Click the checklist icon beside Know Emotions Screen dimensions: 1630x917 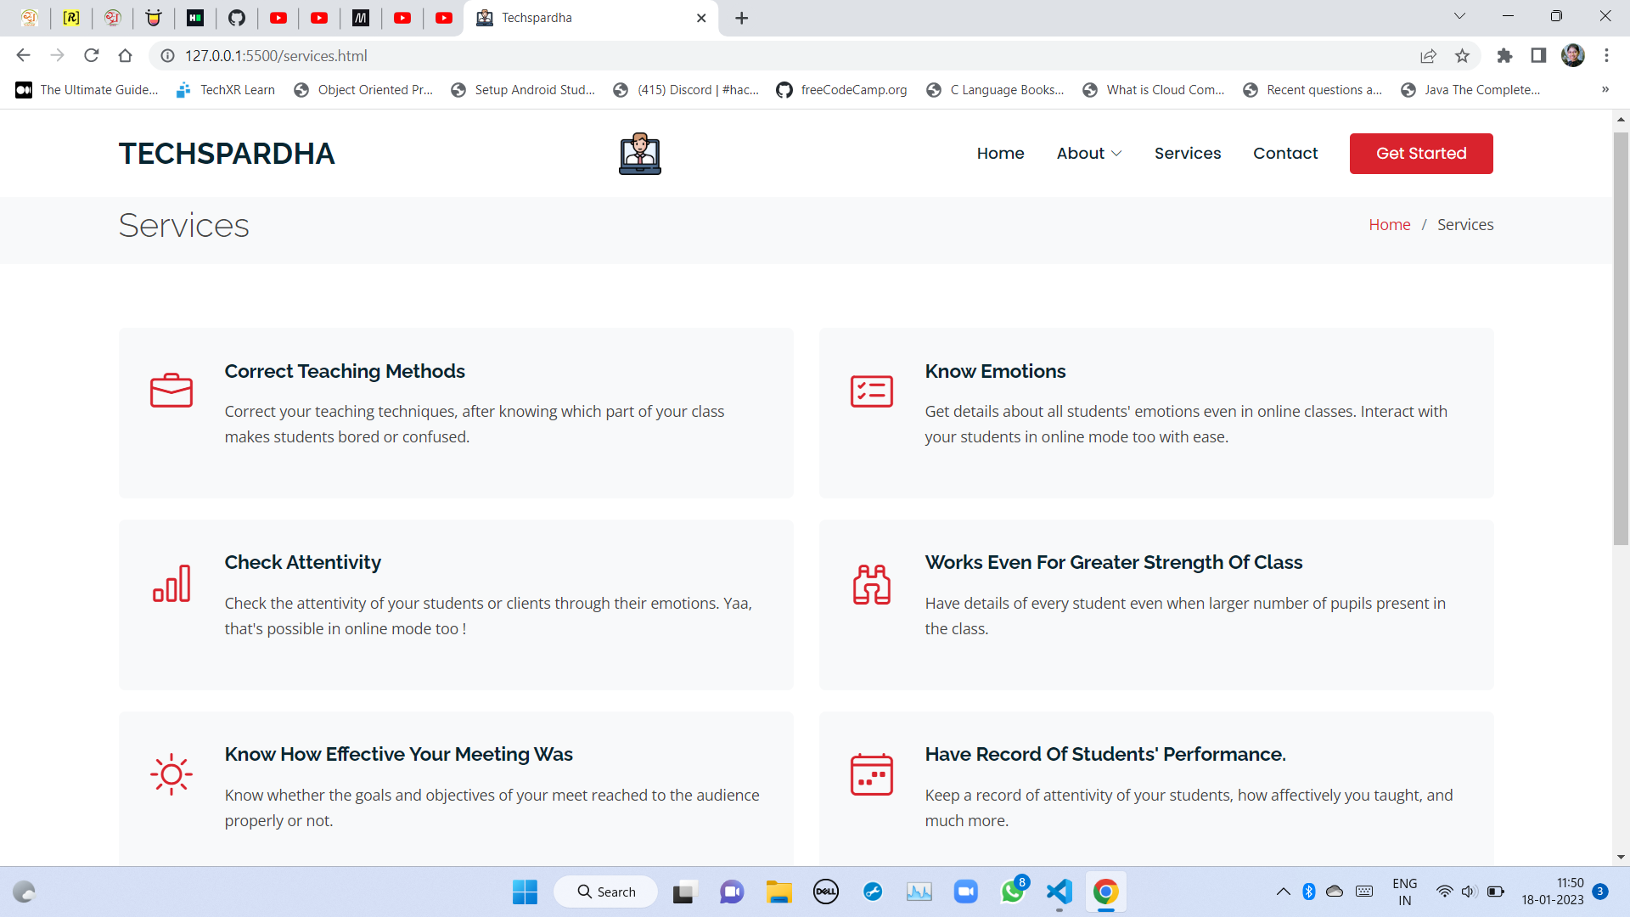872,391
